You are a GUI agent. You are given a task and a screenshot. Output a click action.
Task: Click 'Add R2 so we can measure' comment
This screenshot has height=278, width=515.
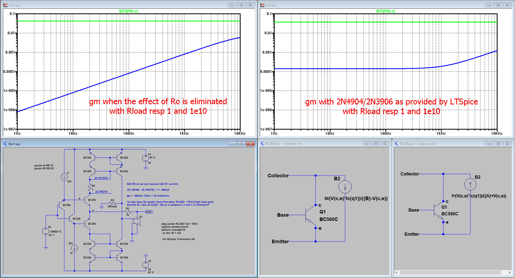[152, 184]
